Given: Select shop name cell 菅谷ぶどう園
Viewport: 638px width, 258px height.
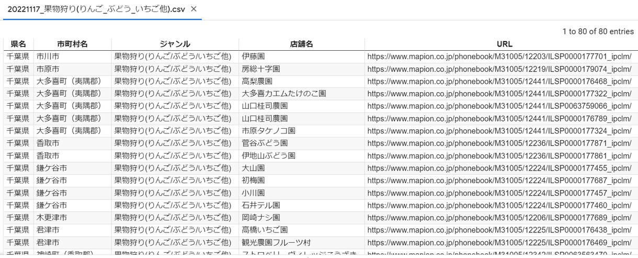Looking at the screenshot, I should 301,143.
